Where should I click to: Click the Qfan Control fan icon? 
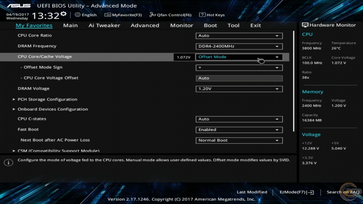[x=152, y=15]
